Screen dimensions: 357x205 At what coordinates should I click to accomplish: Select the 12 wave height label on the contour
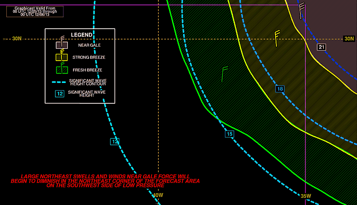(x=114, y=142)
